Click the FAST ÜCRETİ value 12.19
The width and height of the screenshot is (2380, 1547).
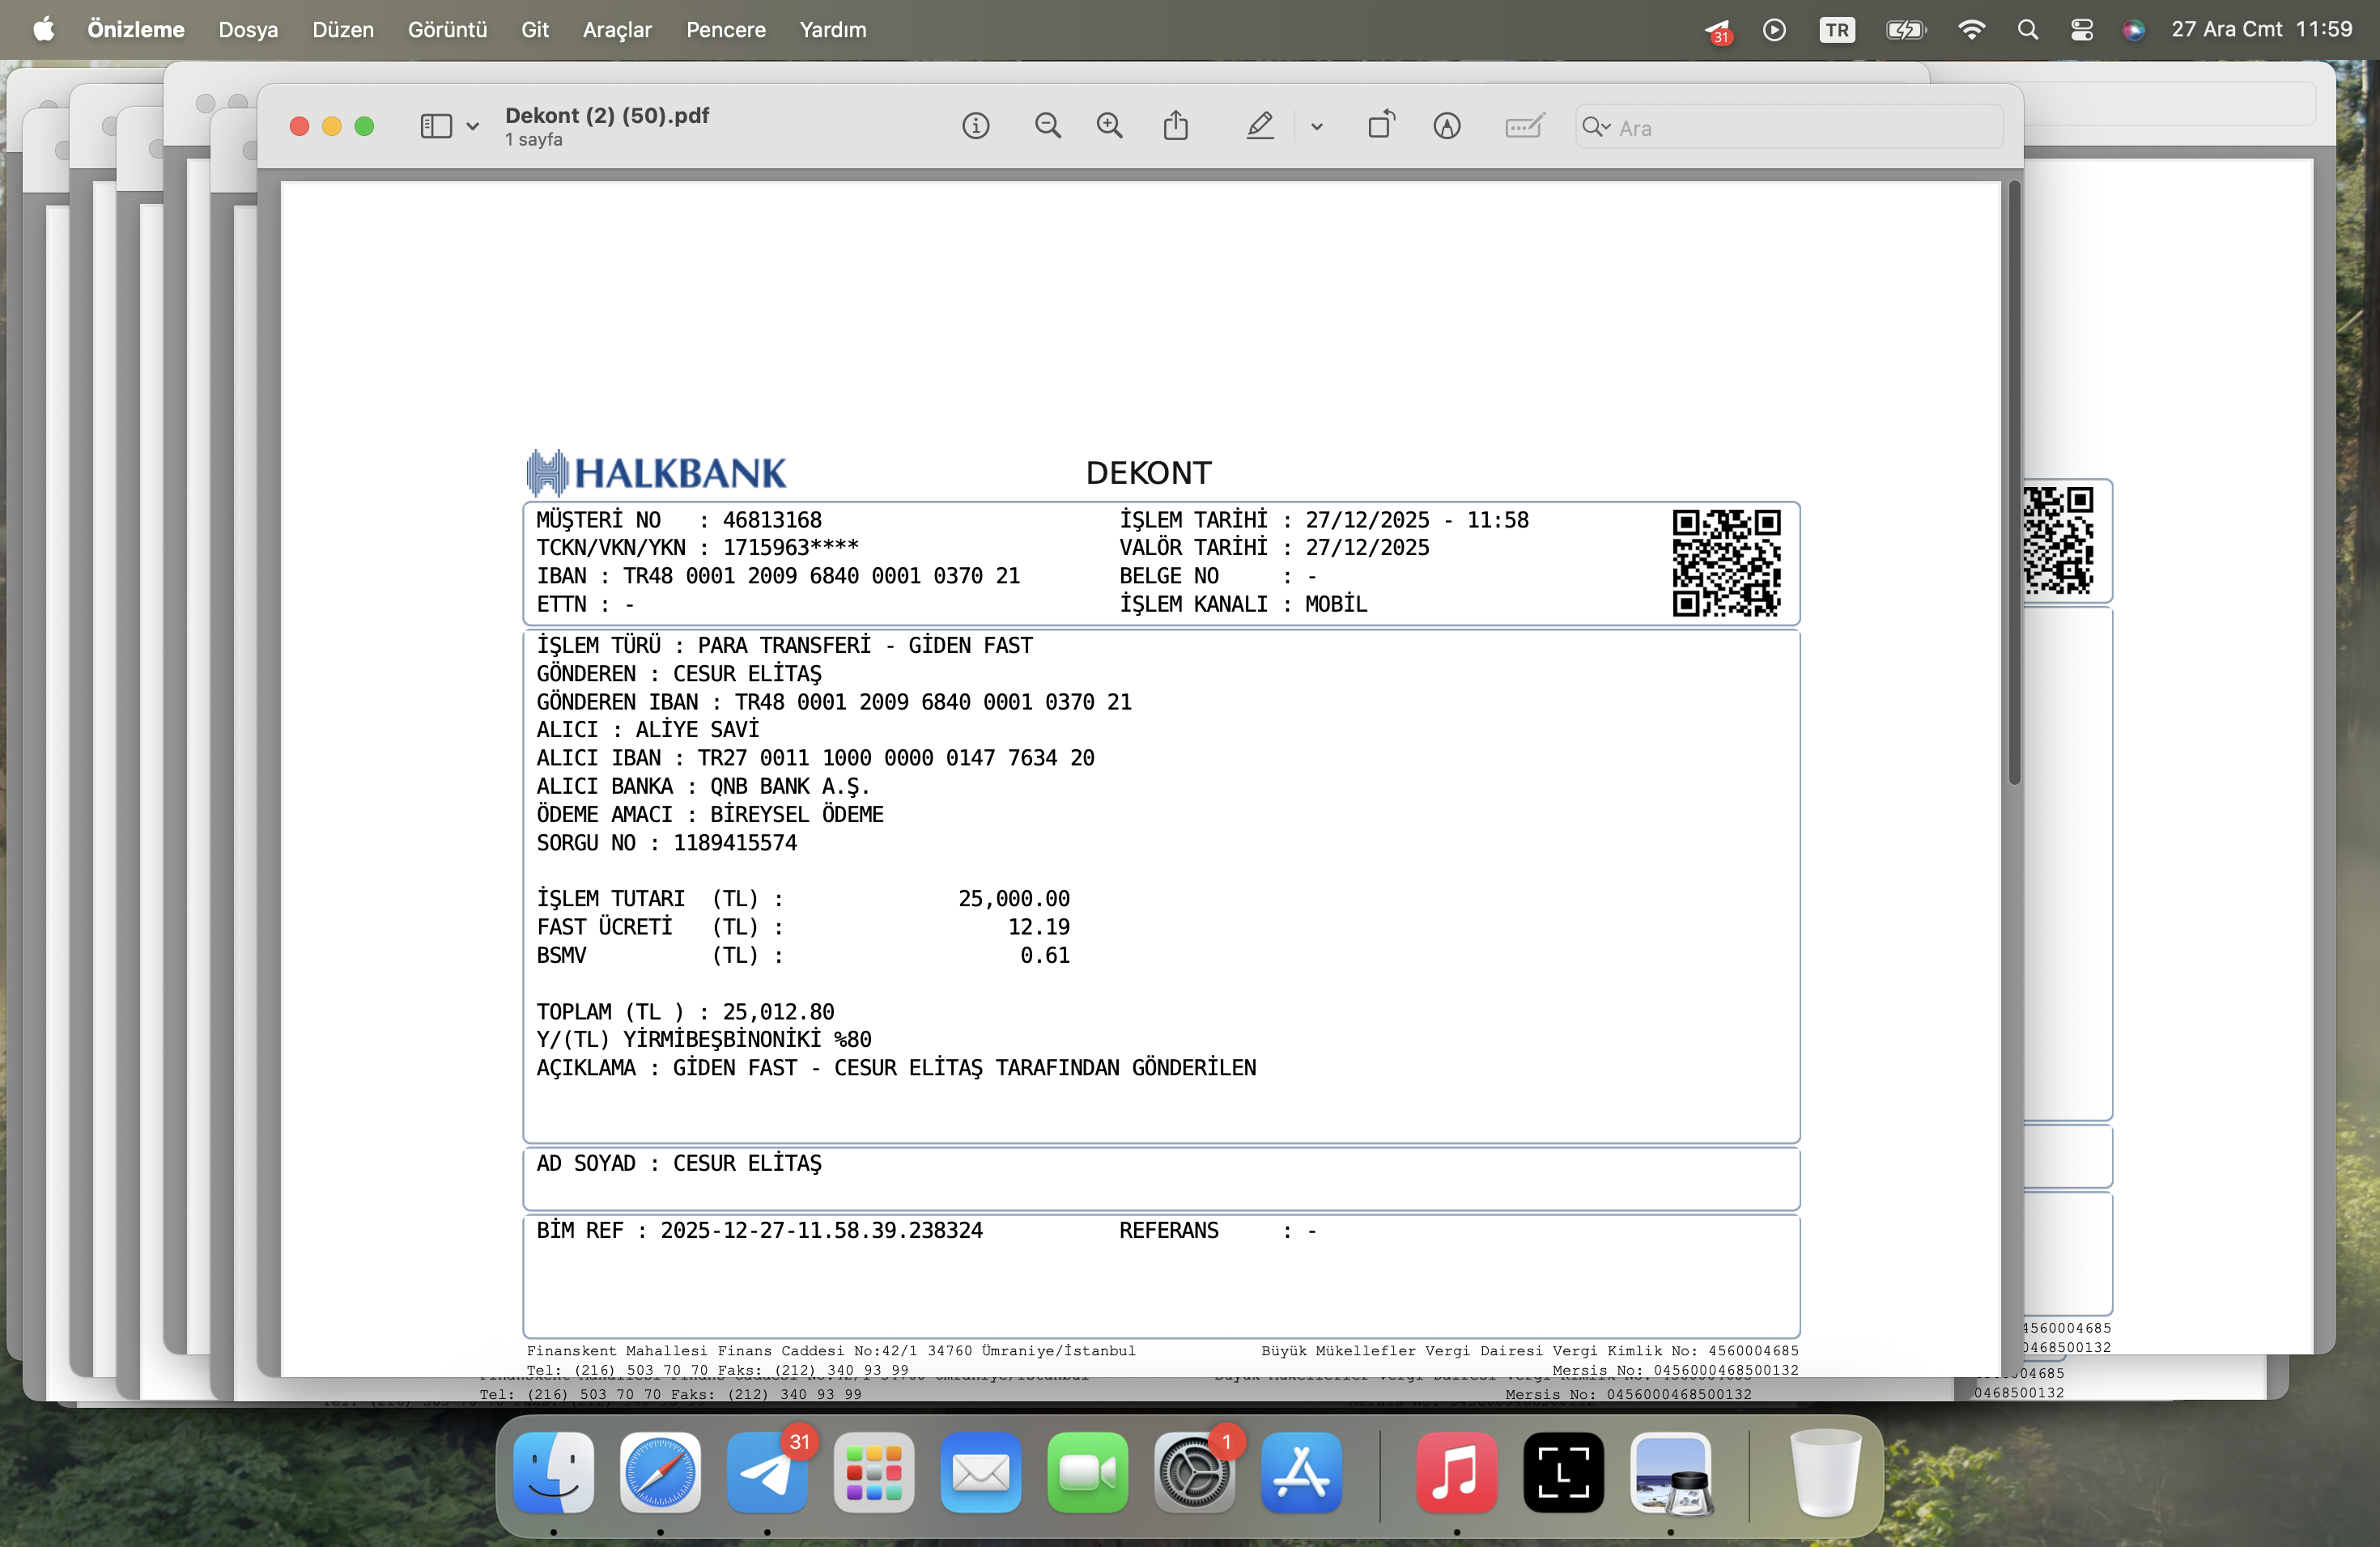coord(1039,926)
